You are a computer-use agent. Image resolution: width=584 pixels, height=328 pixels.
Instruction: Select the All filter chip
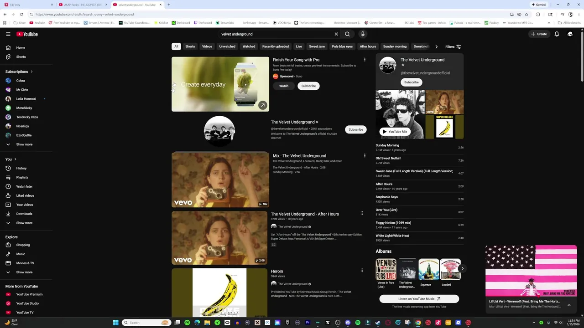[176, 46]
